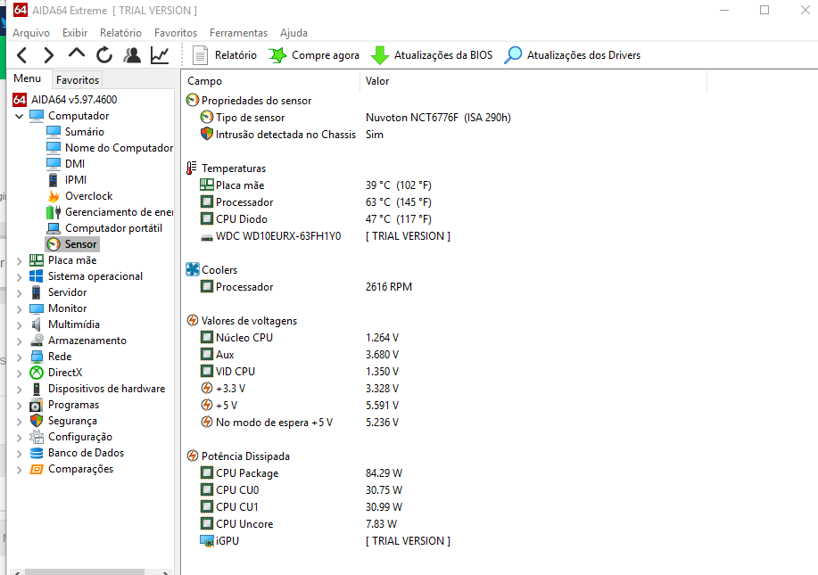The width and height of the screenshot is (818, 575).
Task: Expand the Configuração tree node
Action: (x=20, y=438)
